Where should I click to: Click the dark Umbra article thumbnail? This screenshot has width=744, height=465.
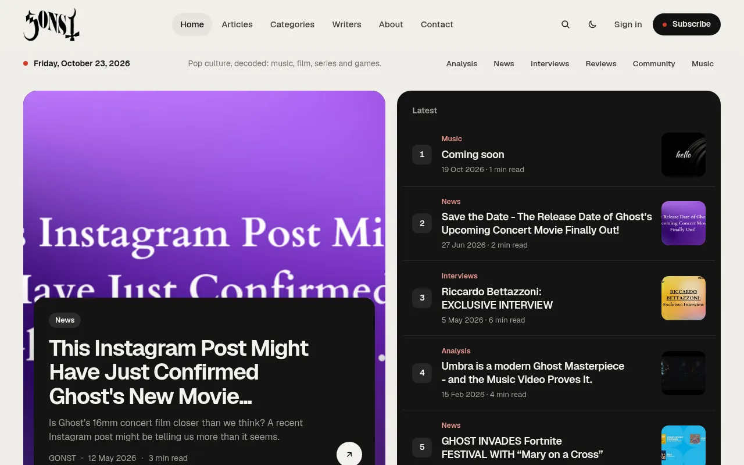[x=684, y=373]
